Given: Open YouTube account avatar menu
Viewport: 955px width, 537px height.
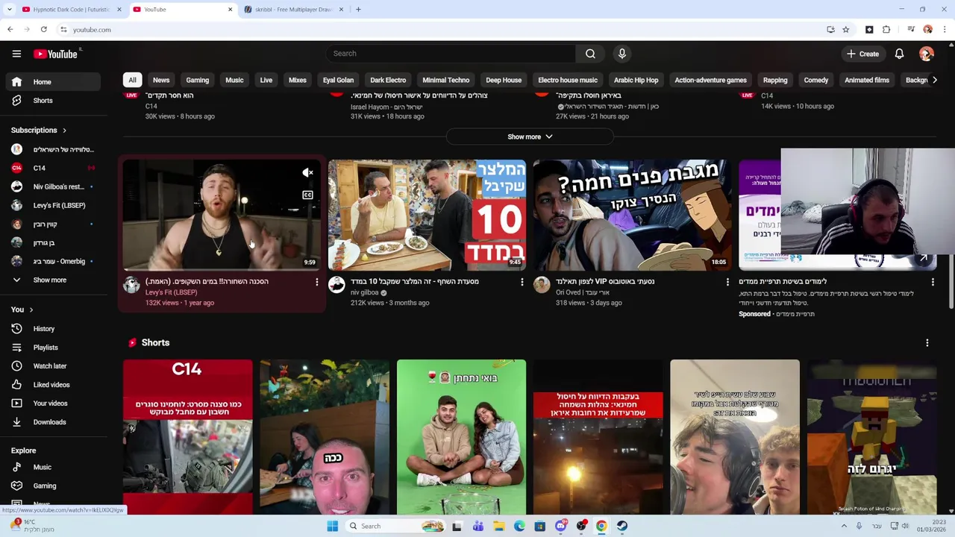Looking at the screenshot, I should [927, 54].
